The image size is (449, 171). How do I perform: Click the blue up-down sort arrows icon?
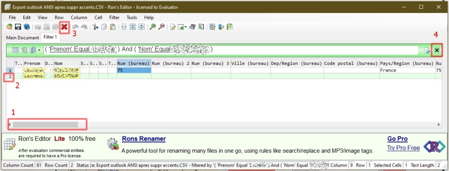221,27
